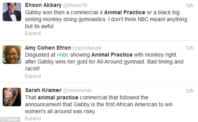Open the 12h timestamp on Amy's tweet
This screenshot has height=122, width=198.
tap(189, 48)
